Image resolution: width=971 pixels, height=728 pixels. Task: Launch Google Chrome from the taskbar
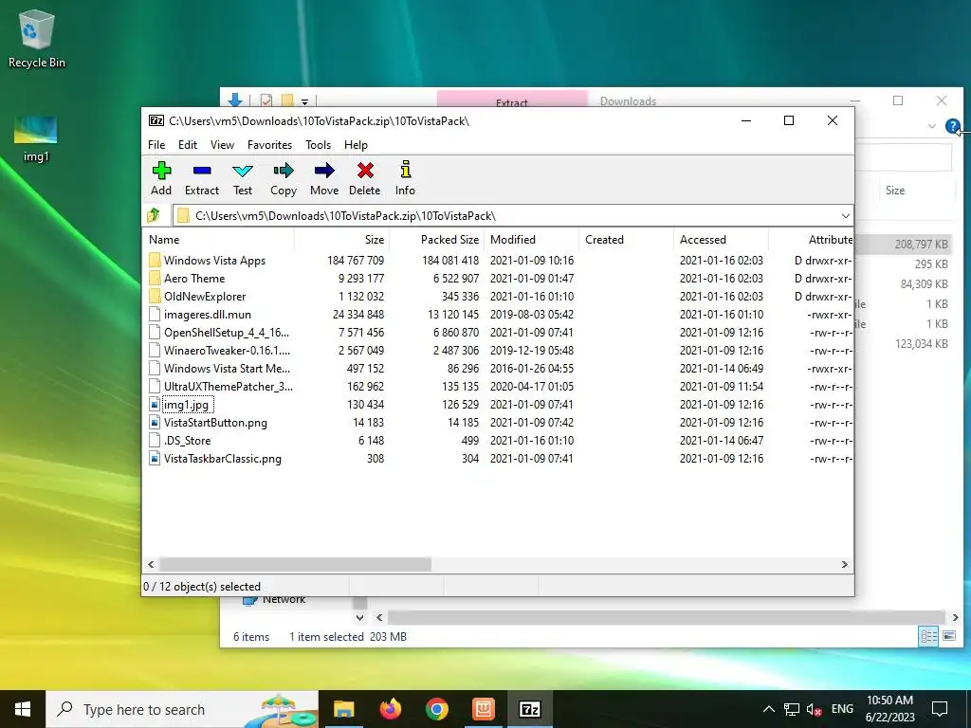coord(436,709)
